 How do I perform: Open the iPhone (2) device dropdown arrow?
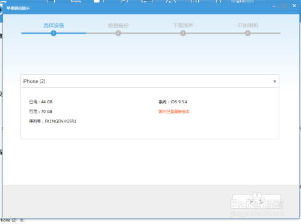point(275,82)
